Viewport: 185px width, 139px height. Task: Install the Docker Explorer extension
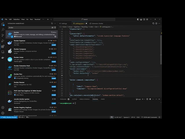click(54, 45)
